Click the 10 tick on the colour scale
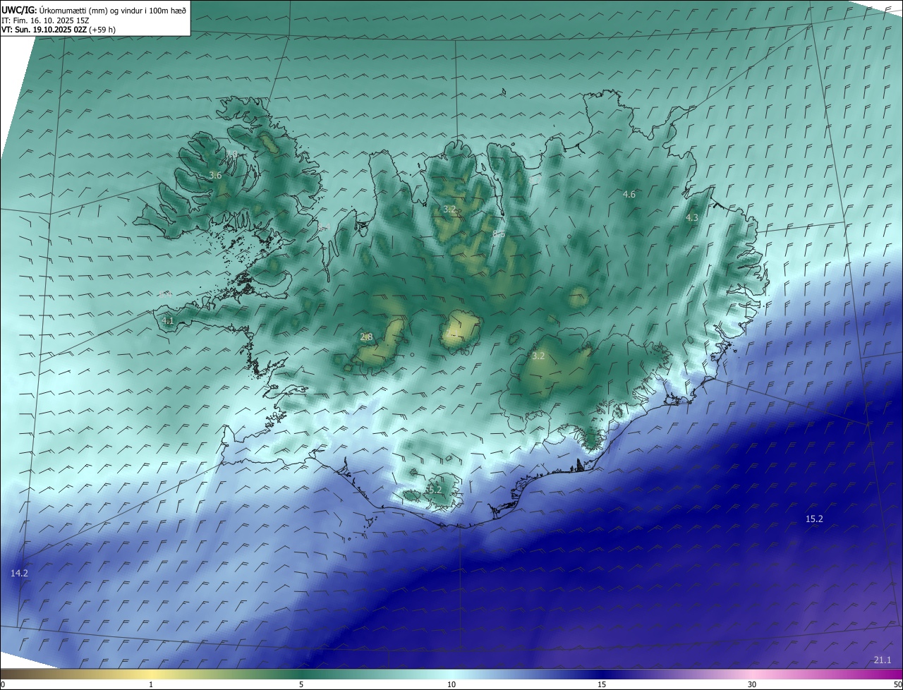The width and height of the screenshot is (903, 690). pyautogui.click(x=451, y=684)
